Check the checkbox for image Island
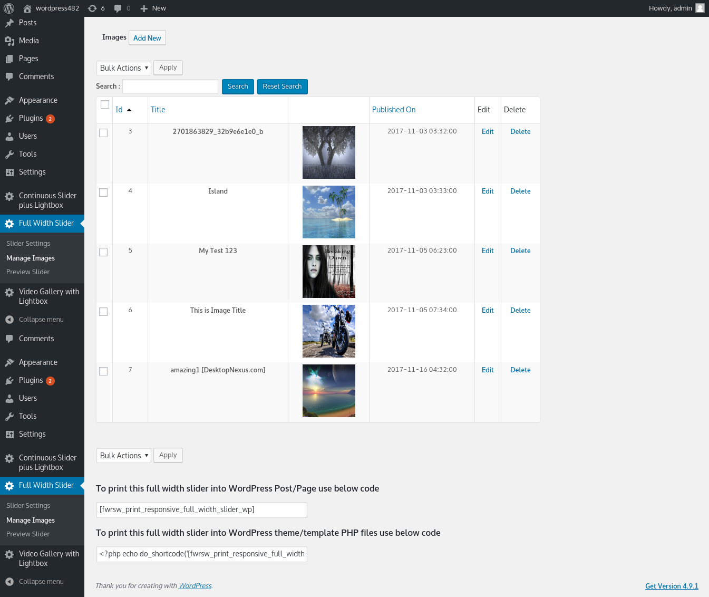The width and height of the screenshot is (709, 597). pos(103,192)
